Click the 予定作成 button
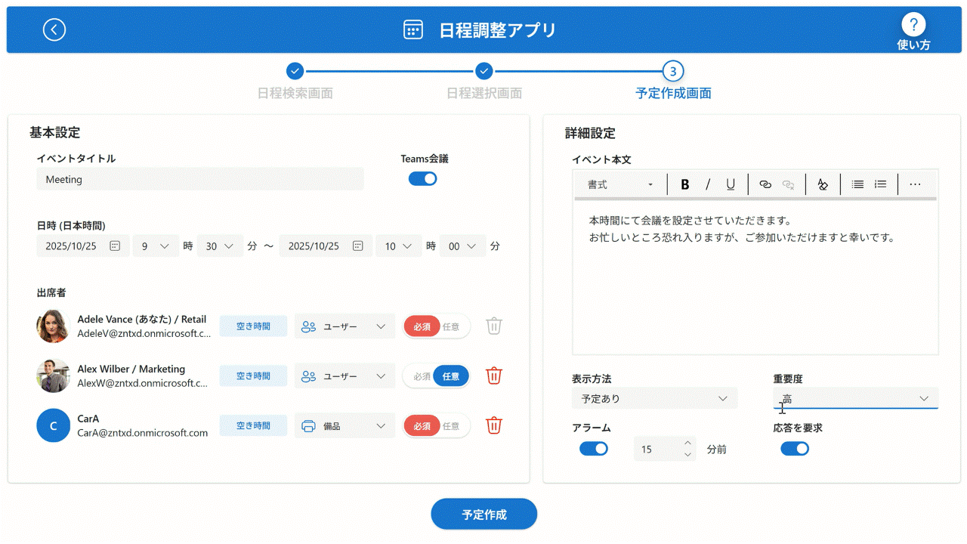Image resolution: width=967 pixels, height=544 pixels. tap(483, 515)
